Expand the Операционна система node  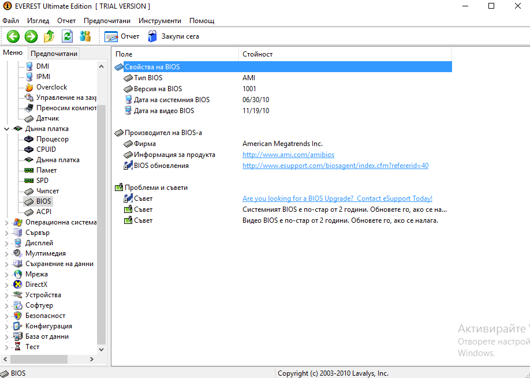click(6, 223)
